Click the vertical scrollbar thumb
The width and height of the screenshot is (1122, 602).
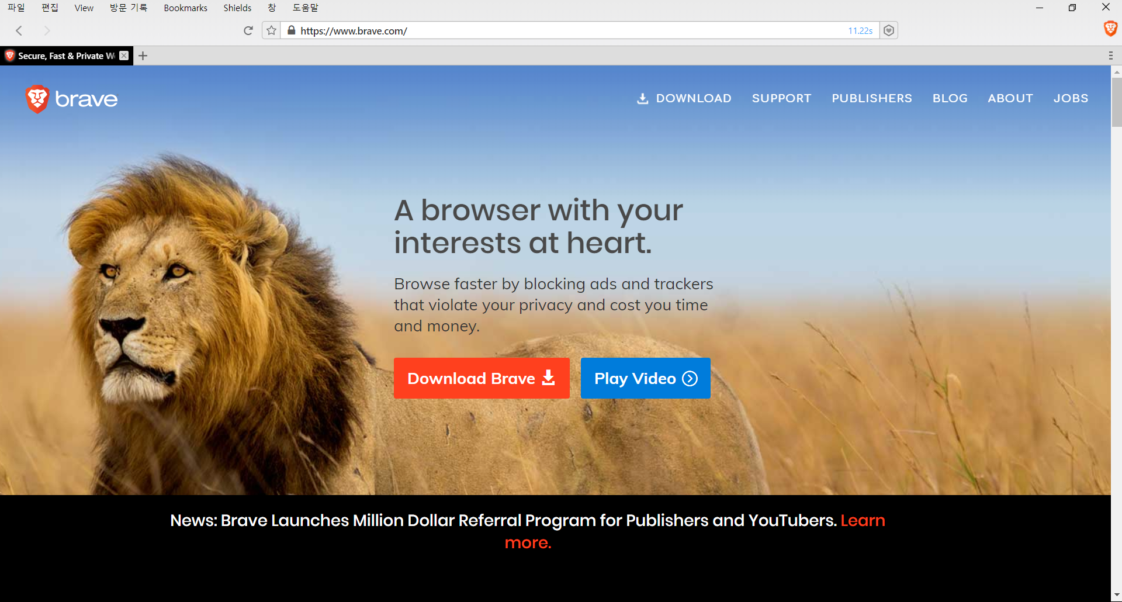point(1117,102)
